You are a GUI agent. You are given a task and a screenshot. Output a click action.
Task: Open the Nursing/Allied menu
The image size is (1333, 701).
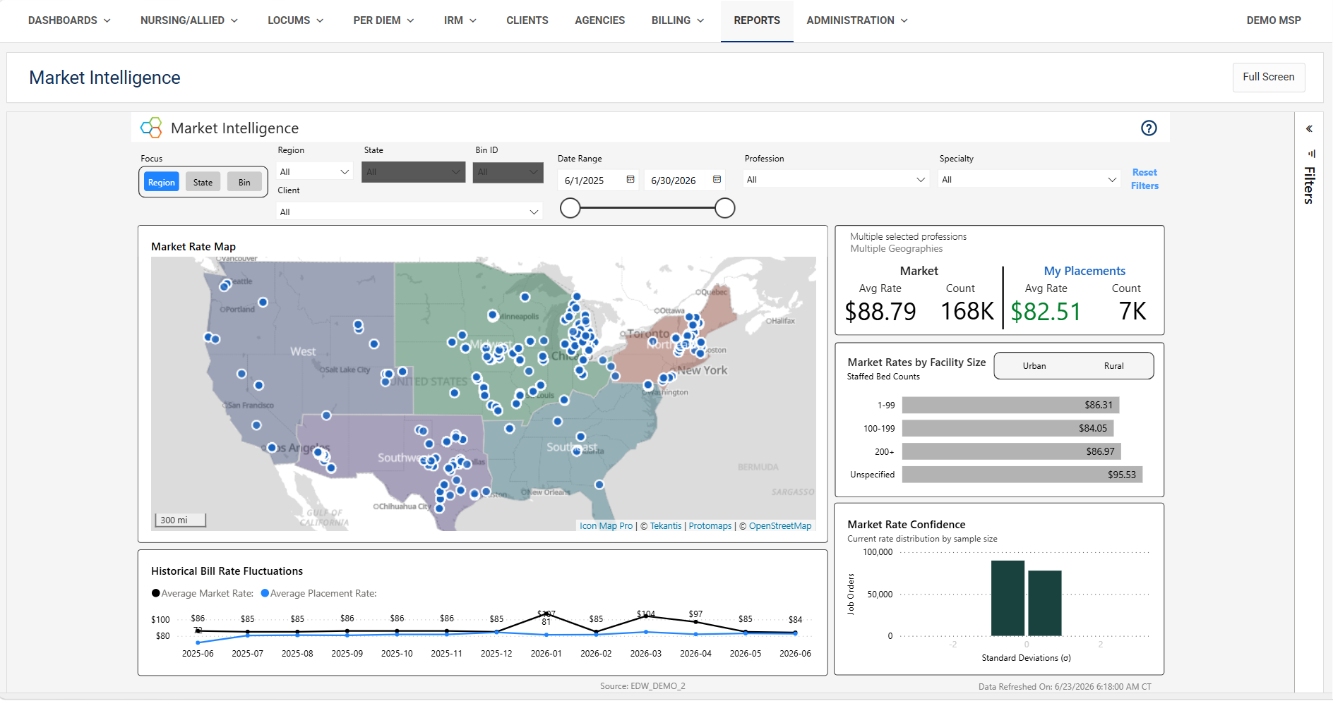(189, 20)
